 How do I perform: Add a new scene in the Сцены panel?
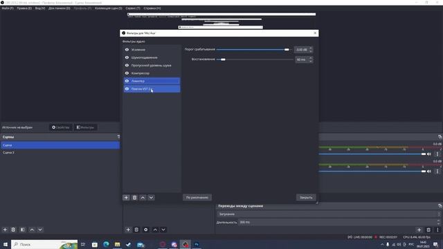pos(5,230)
